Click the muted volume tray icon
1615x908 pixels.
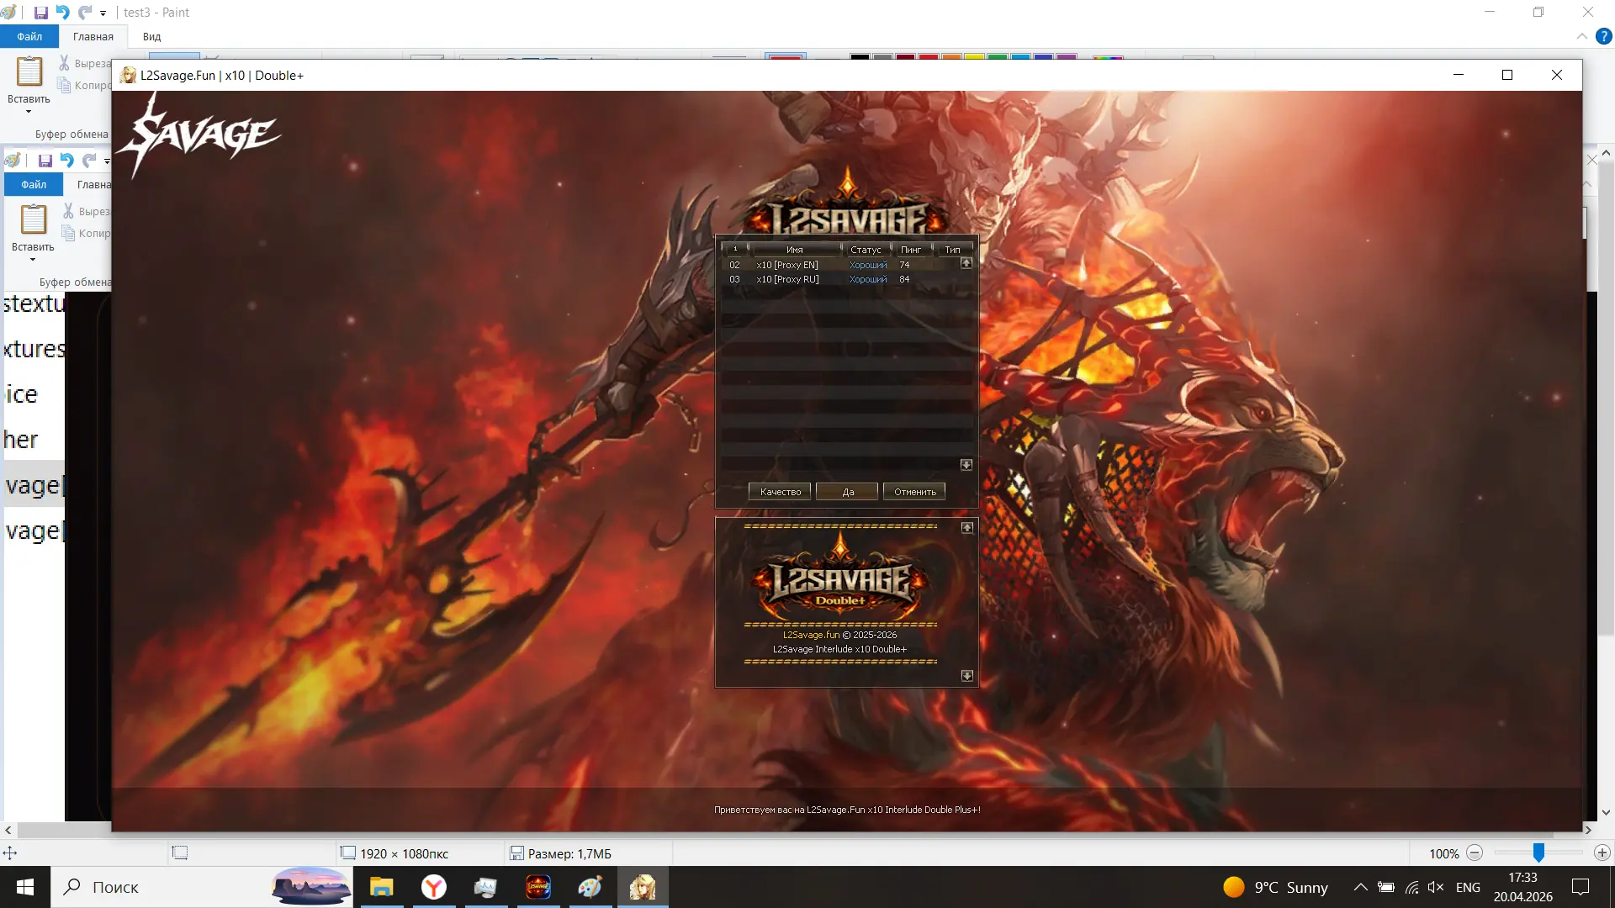(x=1436, y=887)
